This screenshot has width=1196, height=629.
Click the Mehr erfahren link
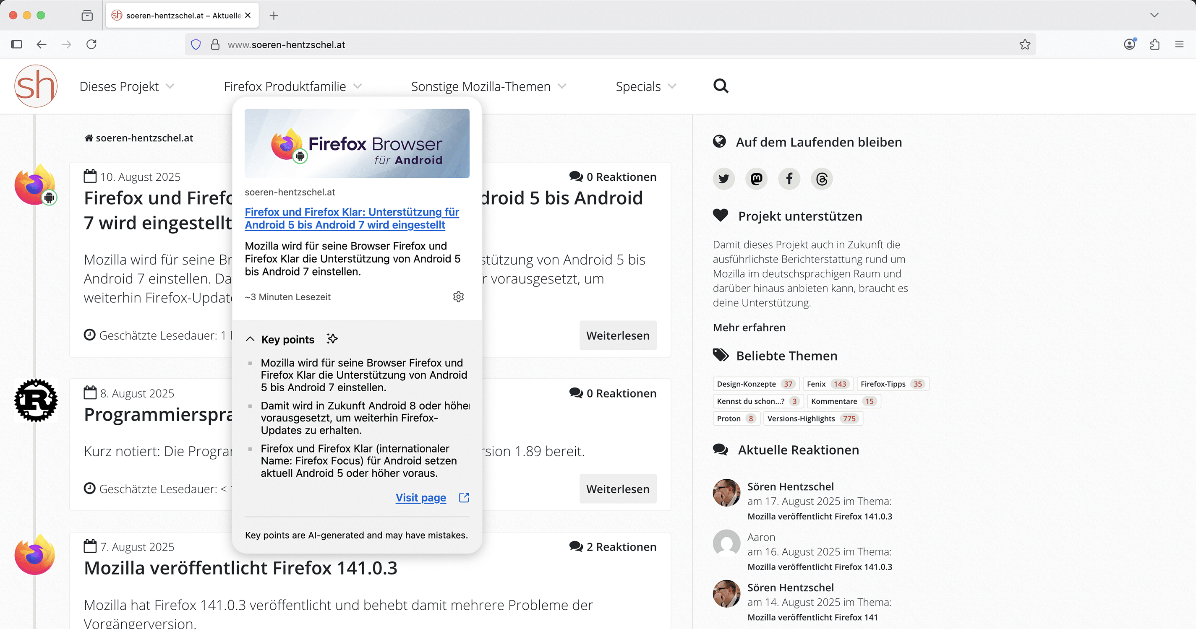749,327
